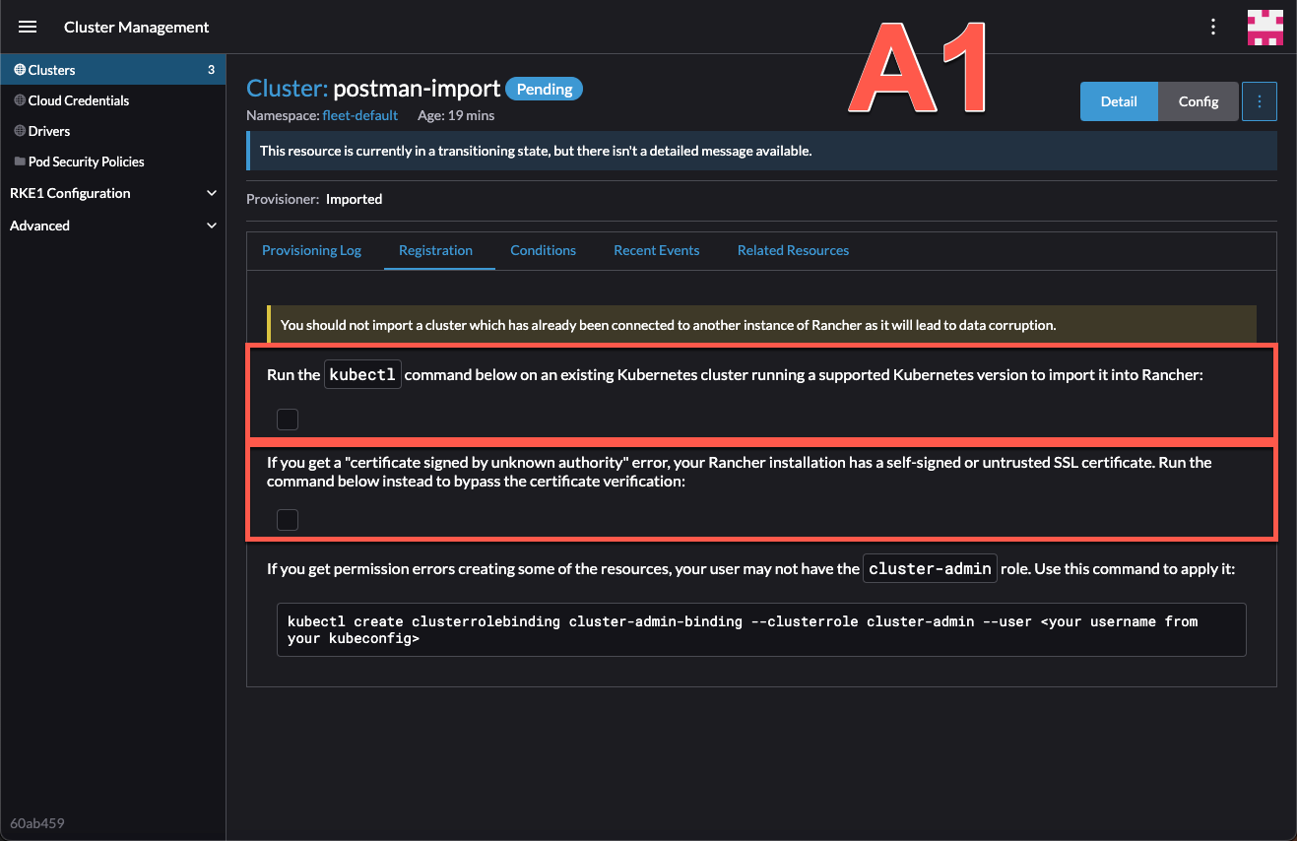Screen dimensions: 1297x841
Task: Switch to the Conditions tab
Action: point(543,250)
